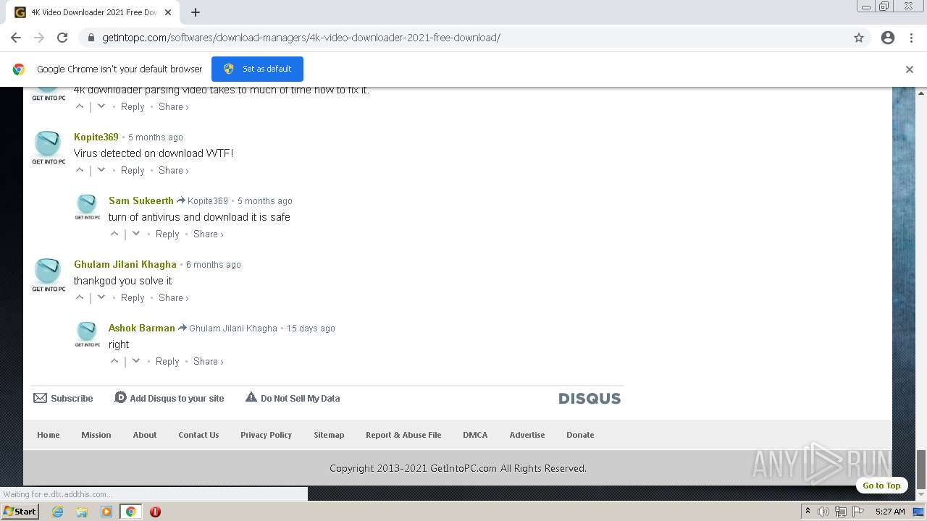Upvote Ashok Barman's comment
The width and height of the screenshot is (927, 521).
point(114,361)
